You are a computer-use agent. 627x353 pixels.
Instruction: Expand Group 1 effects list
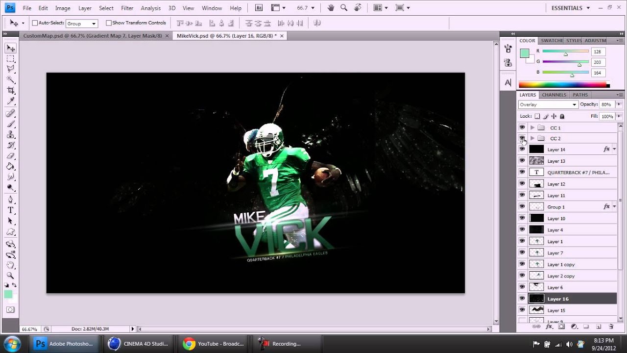point(614,206)
